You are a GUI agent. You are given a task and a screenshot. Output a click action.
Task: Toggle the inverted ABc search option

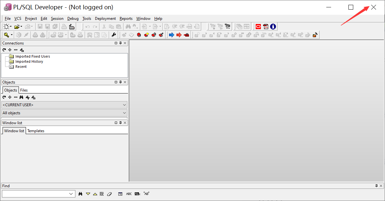pyautogui.click(x=137, y=194)
